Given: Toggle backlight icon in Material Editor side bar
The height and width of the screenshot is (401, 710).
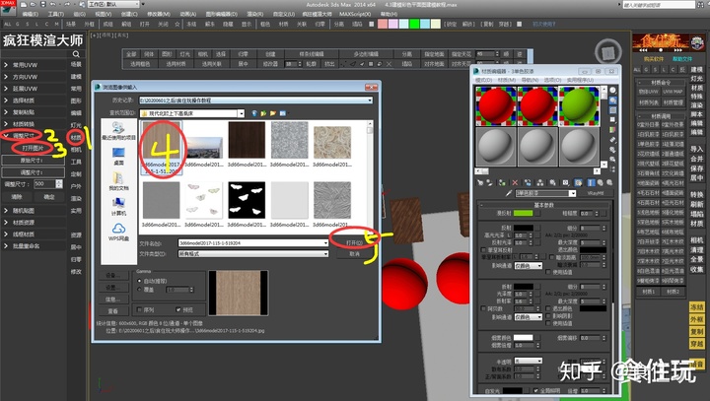Looking at the screenshot, I should click(x=612, y=100).
